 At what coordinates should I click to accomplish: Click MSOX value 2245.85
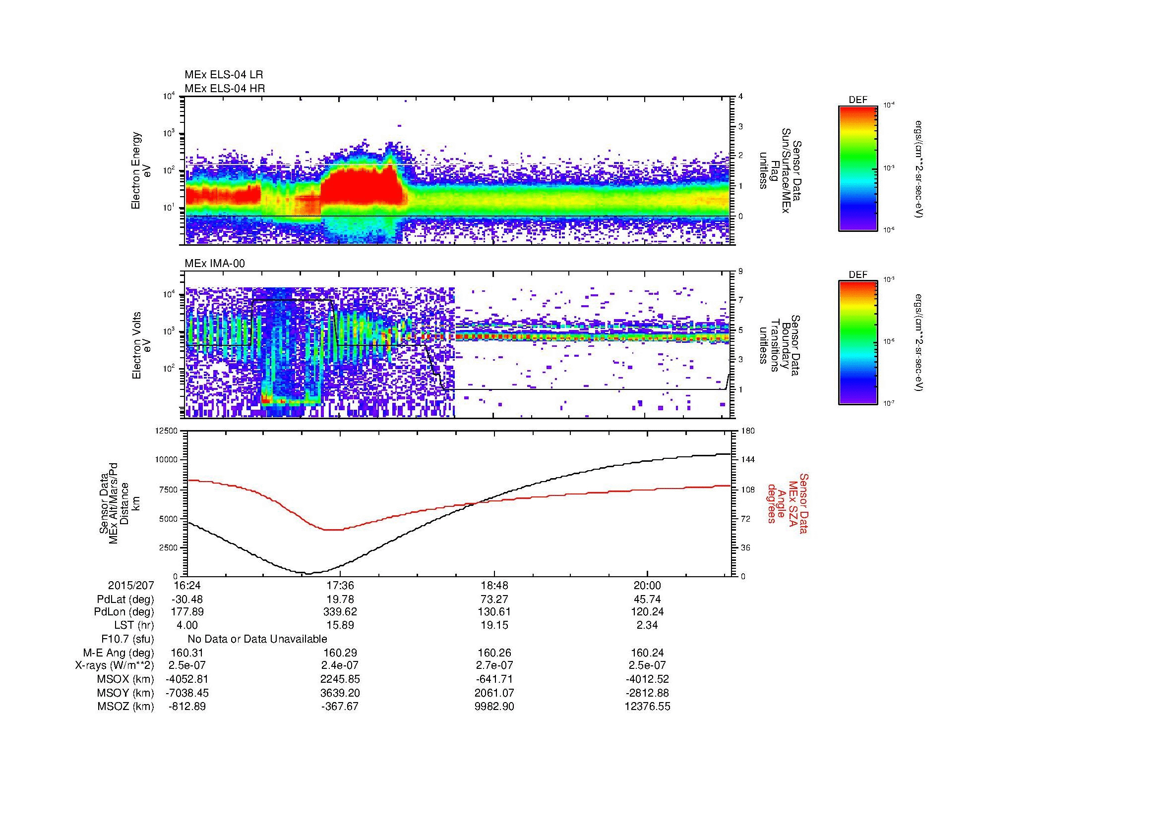point(340,679)
